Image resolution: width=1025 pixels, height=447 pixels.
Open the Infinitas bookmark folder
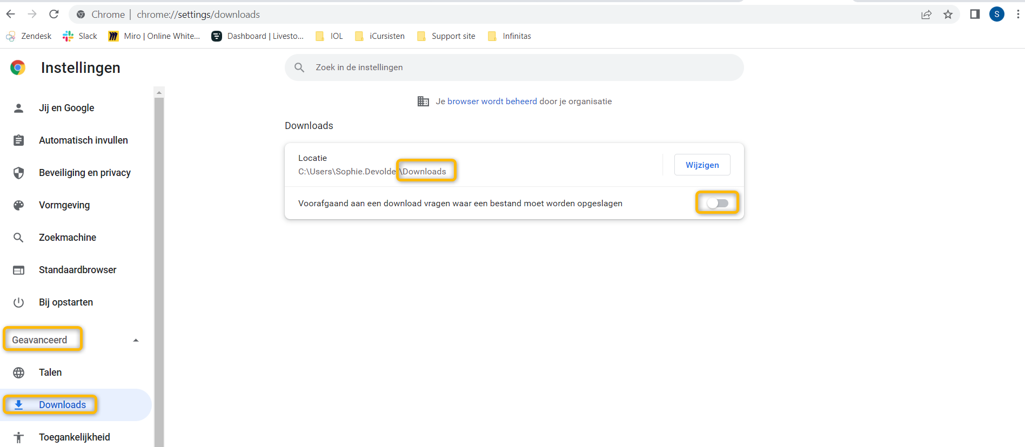point(509,36)
